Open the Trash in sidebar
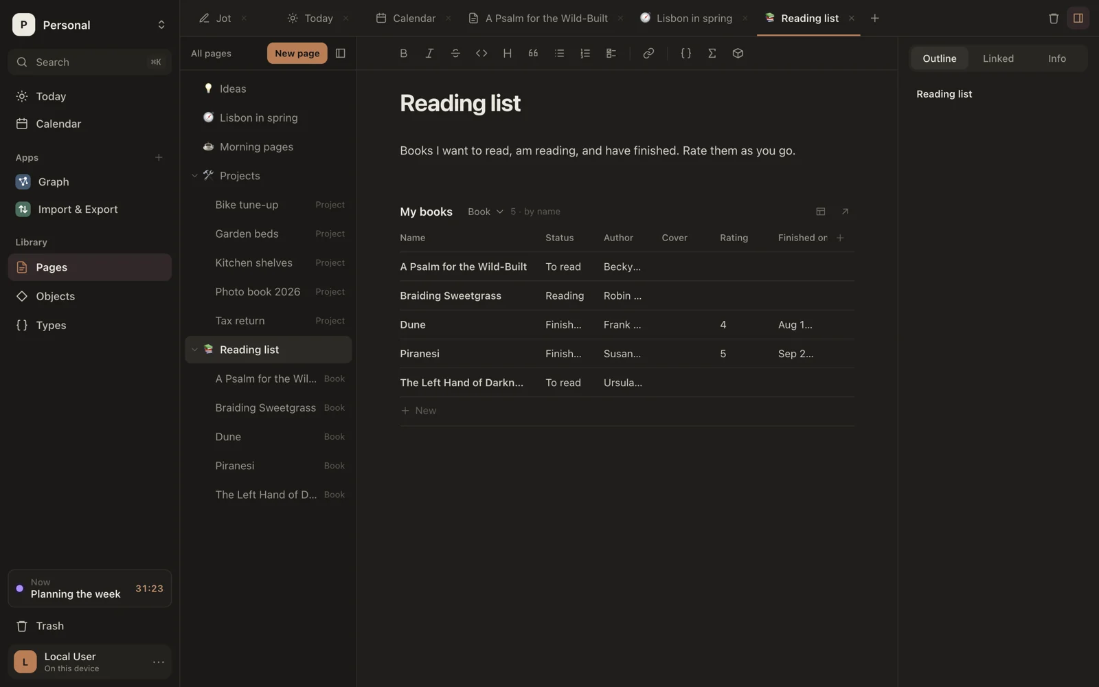This screenshot has height=687, width=1099. [x=90, y=627]
